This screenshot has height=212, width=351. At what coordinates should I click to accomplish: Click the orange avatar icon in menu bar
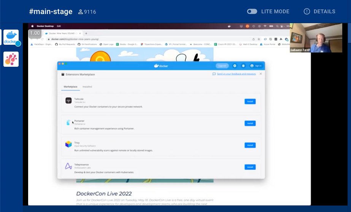(x=247, y=26)
